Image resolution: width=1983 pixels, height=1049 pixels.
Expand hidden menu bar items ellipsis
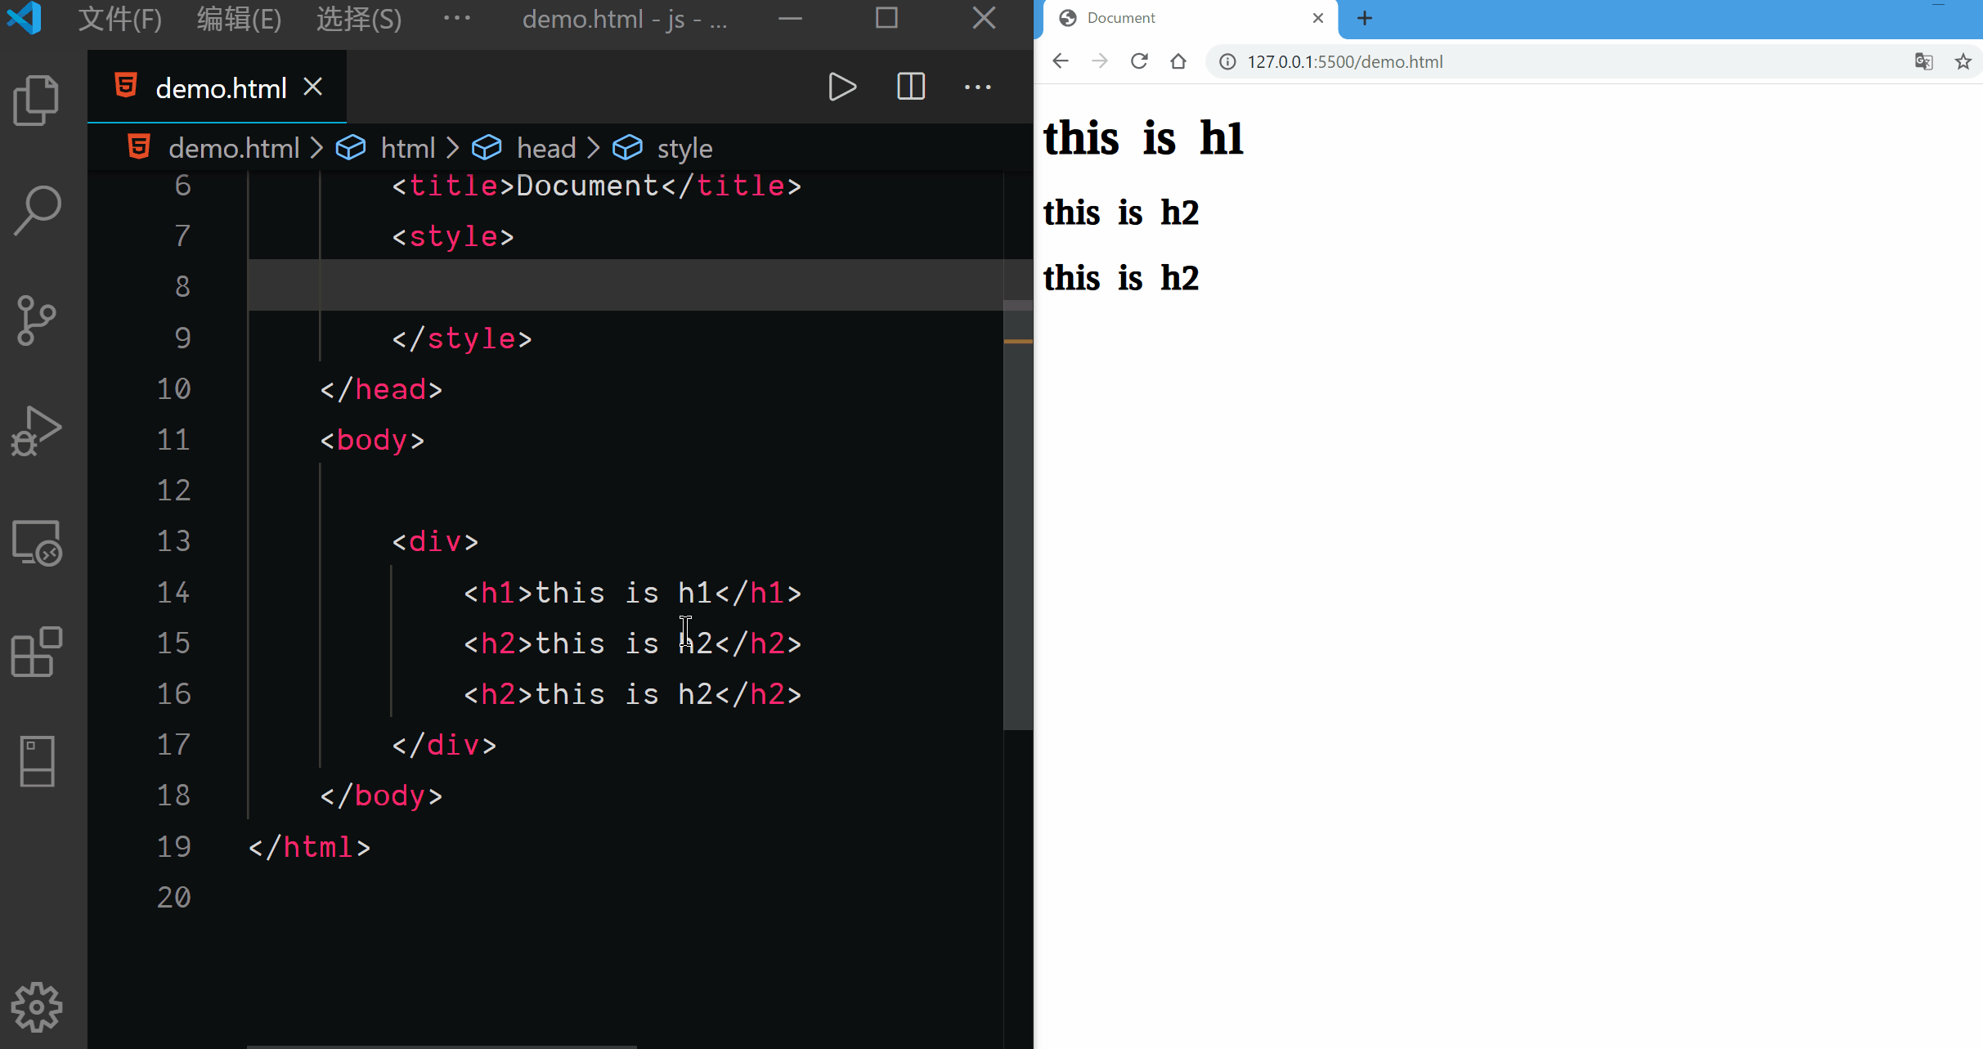pos(456,18)
